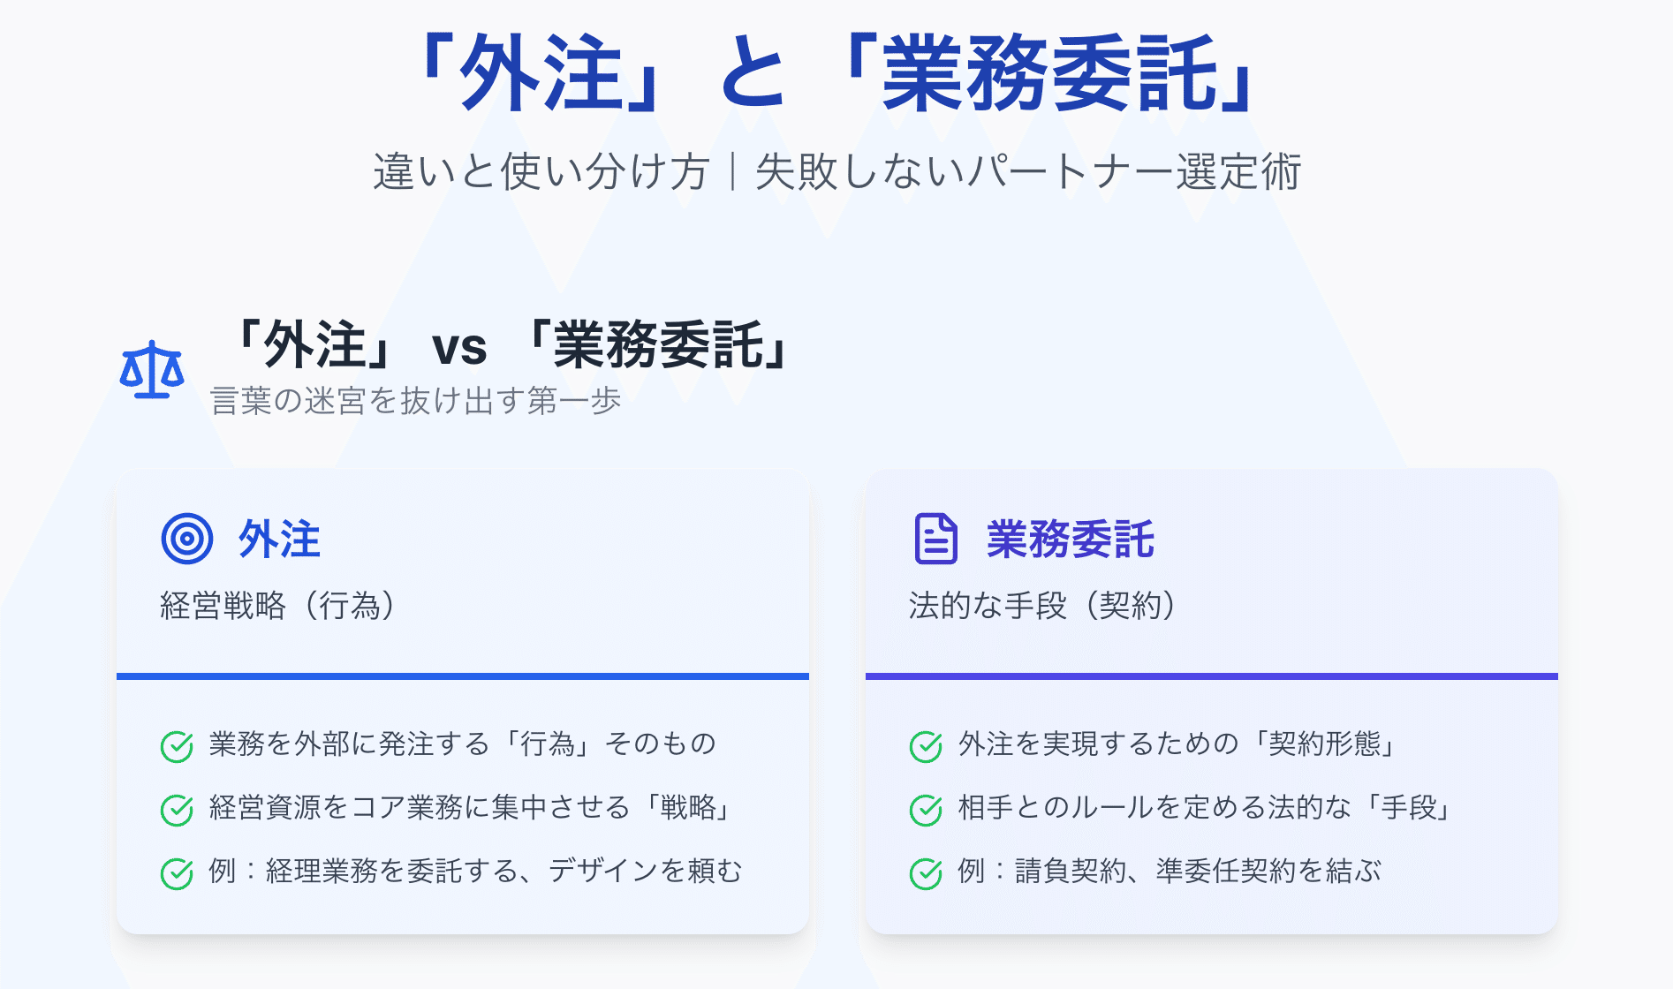Click the blue divider line in 外注 card
Viewport: 1673px width, 989px height.
(x=463, y=676)
